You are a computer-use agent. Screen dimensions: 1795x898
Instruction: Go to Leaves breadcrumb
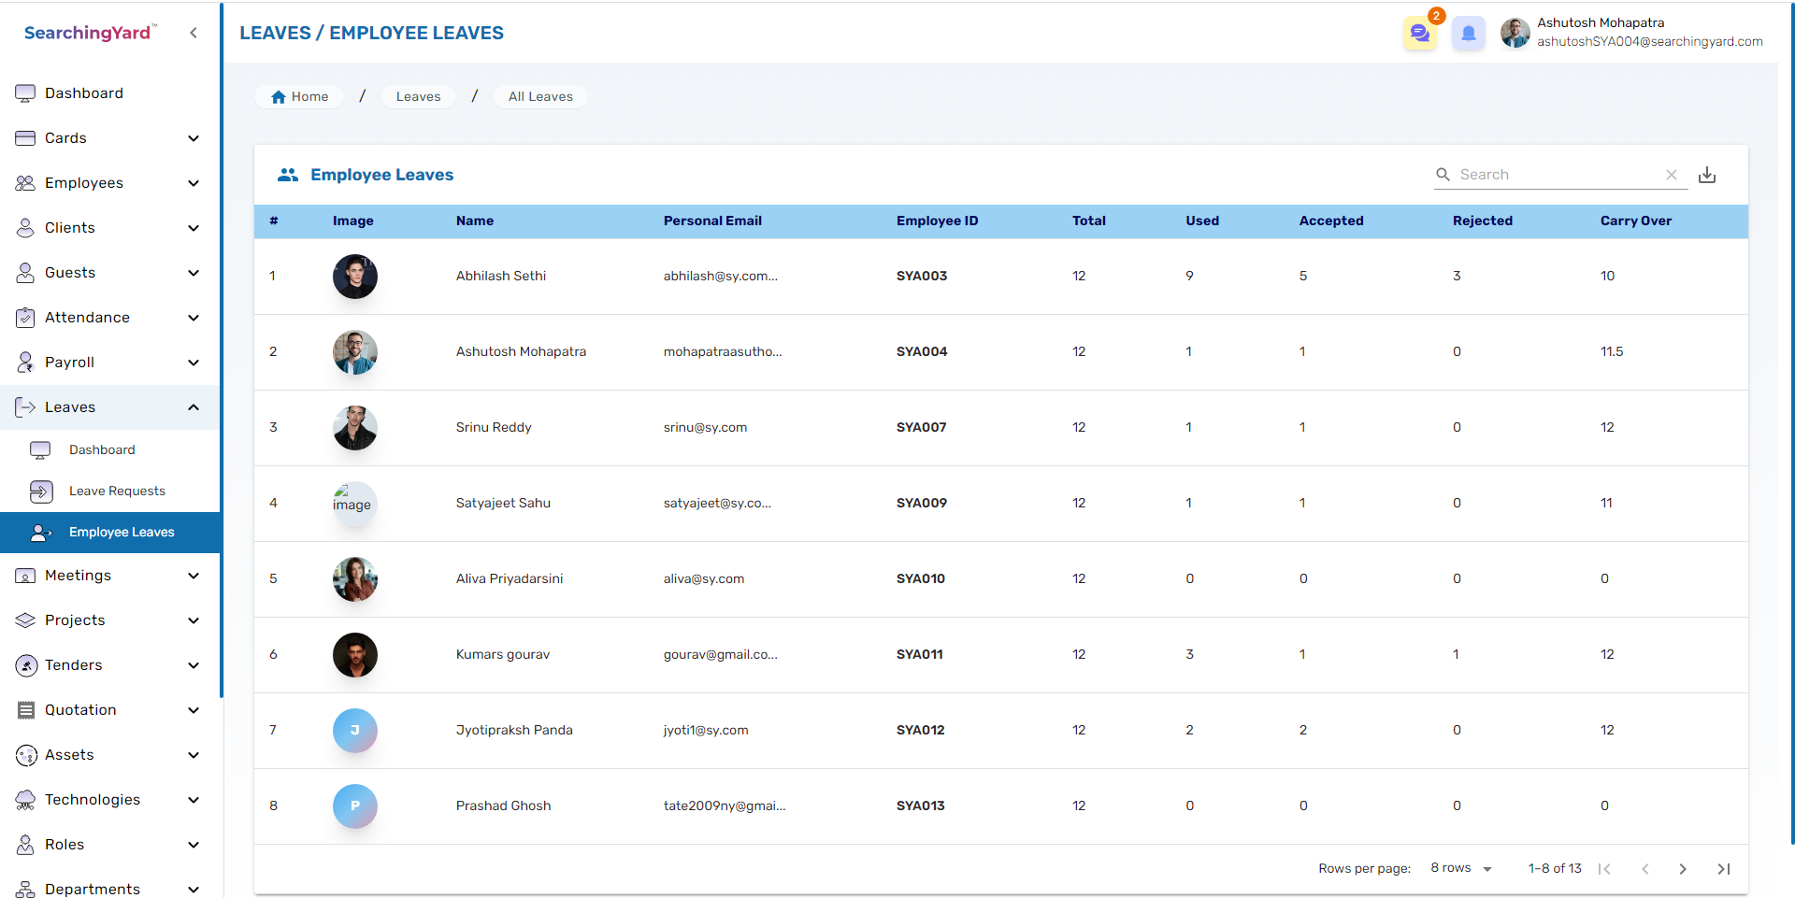pyautogui.click(x=418, y=96)
